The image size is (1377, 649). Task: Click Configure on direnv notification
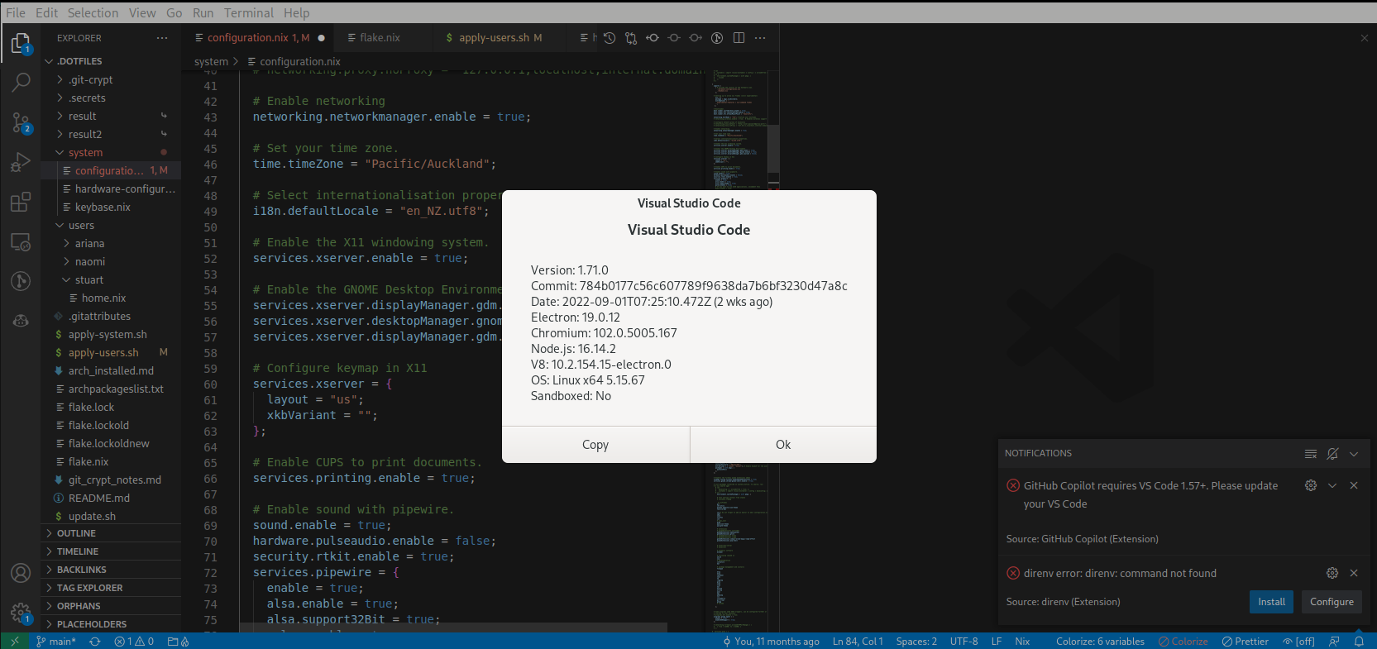point(1332,602)
